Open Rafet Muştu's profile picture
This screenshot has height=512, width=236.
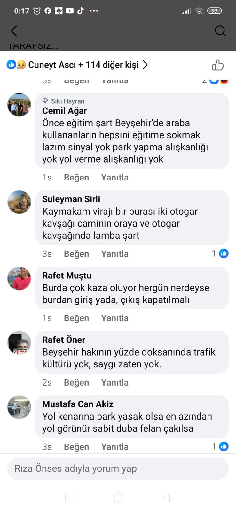tap(19, 278)
